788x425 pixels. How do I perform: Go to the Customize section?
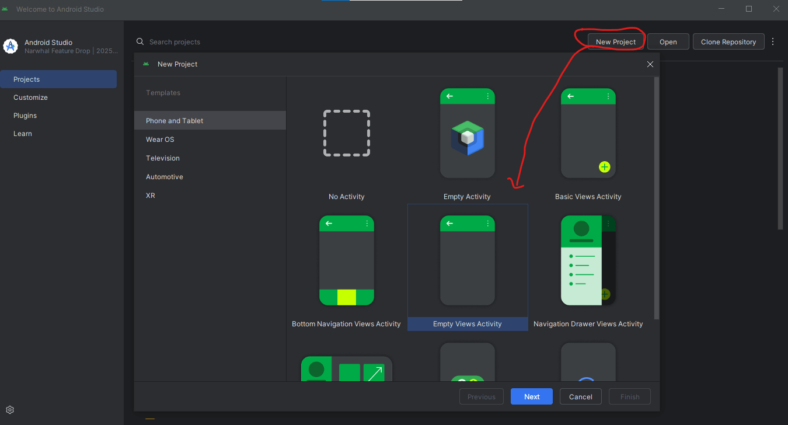click(x=30, y=97)
